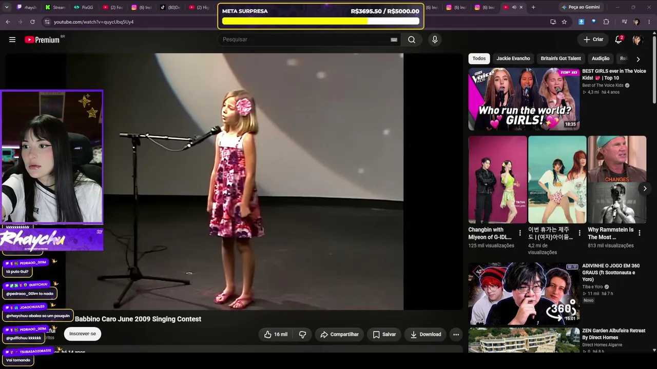Open more actions ellipsis under the video
Viewport: 657px width, 369px height.
click(x=456, y=334)
